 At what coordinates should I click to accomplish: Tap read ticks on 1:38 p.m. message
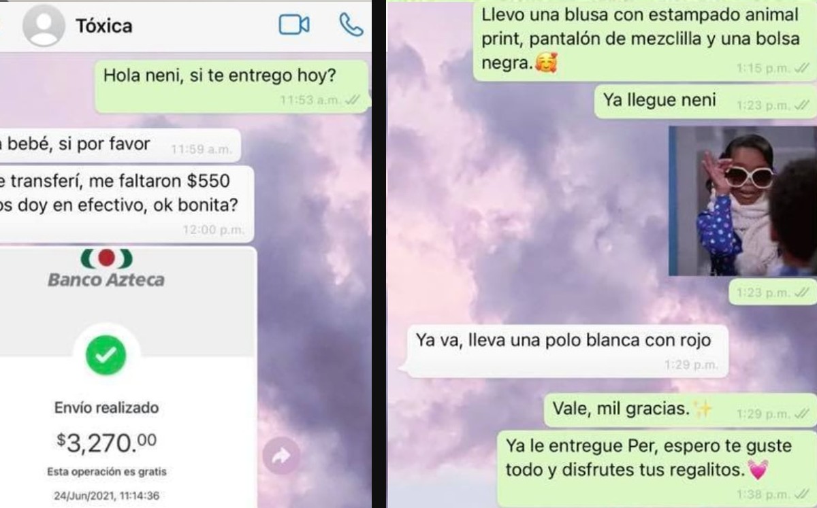point(801,494)
